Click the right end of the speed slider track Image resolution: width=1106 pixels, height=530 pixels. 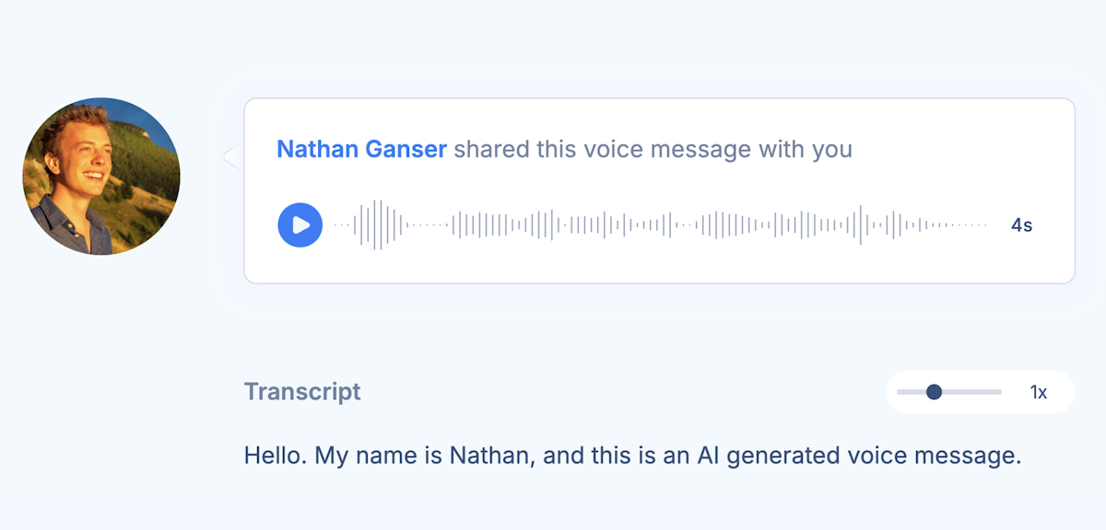(x=999, y=392)
